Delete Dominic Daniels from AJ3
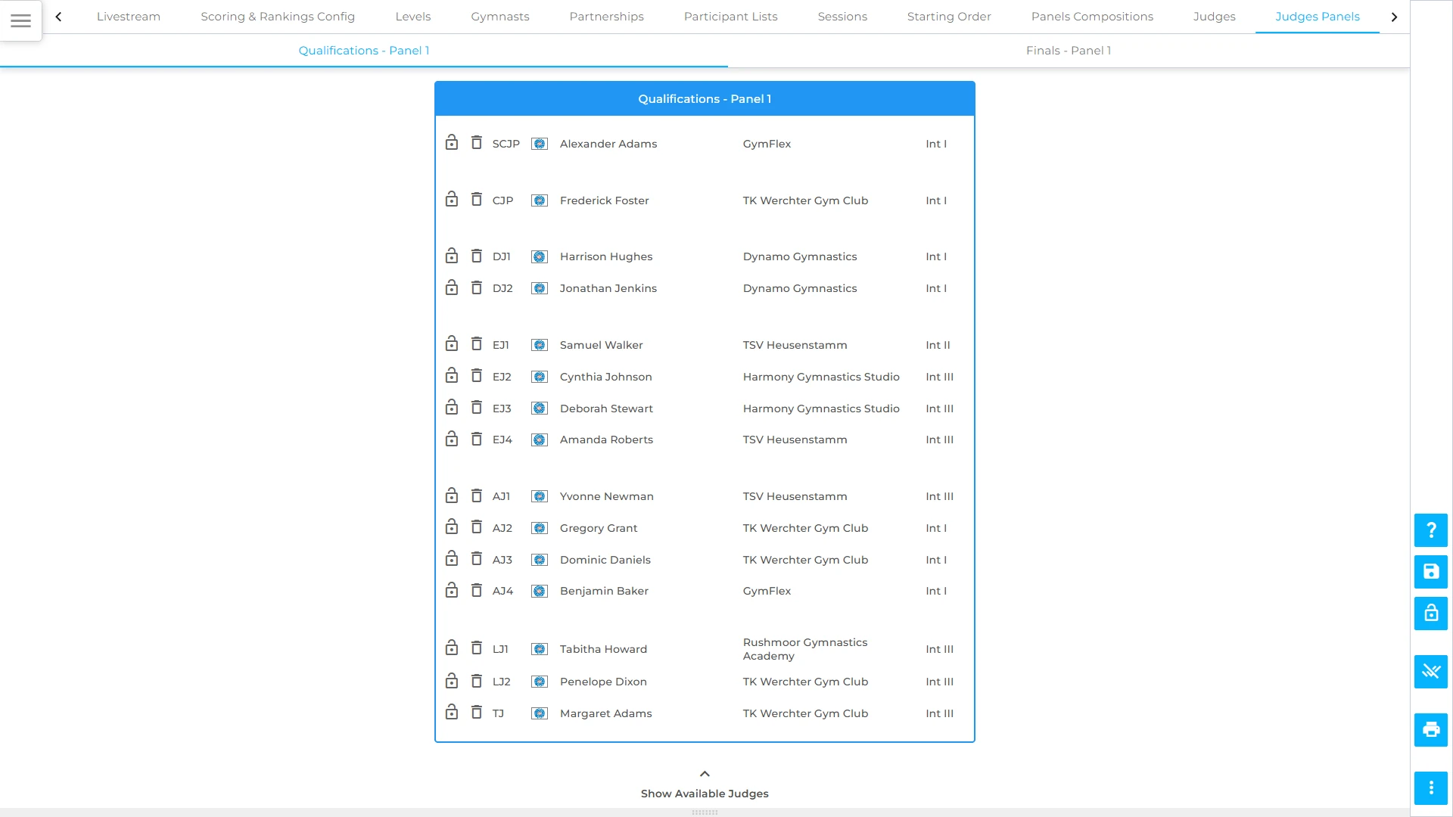This screenshot has height=817, width=1453. (x=477, y=558)
